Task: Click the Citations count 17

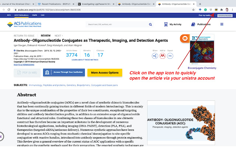Action: pyautogui.click(x=100, y=55)
